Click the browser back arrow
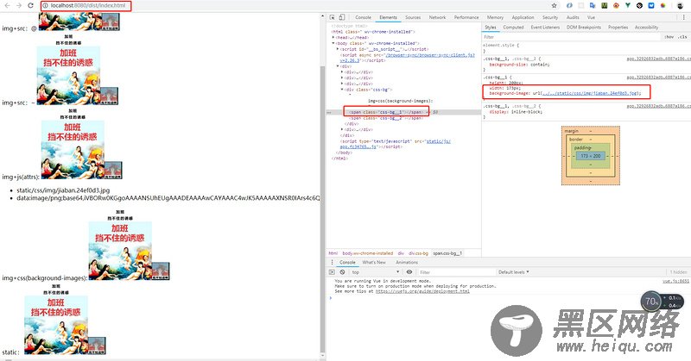 coord(7,6)
